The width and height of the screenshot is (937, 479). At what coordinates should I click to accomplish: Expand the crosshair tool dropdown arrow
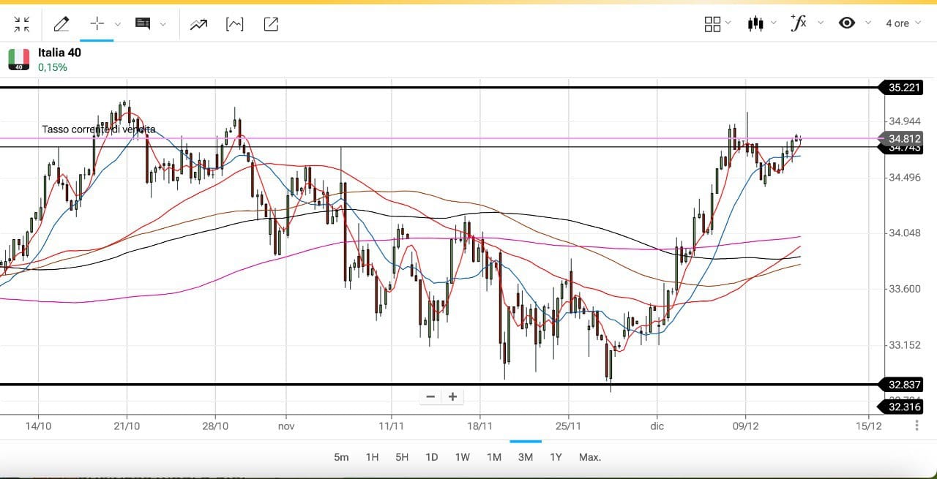click(118, 23)
